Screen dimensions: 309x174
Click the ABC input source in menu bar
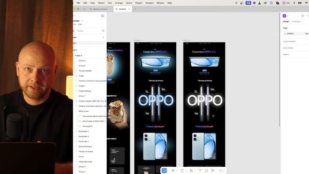pos(286,3)
